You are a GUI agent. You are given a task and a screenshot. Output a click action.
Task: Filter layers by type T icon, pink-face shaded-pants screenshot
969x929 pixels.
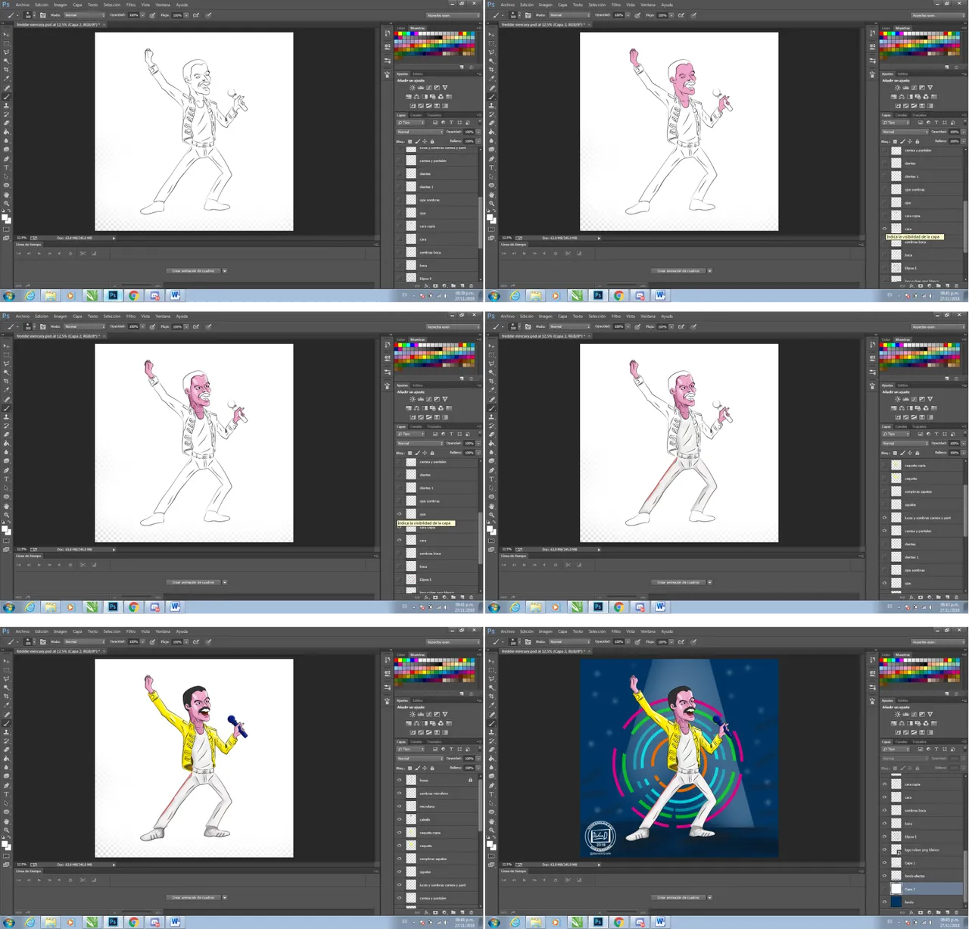pos(936,435)
